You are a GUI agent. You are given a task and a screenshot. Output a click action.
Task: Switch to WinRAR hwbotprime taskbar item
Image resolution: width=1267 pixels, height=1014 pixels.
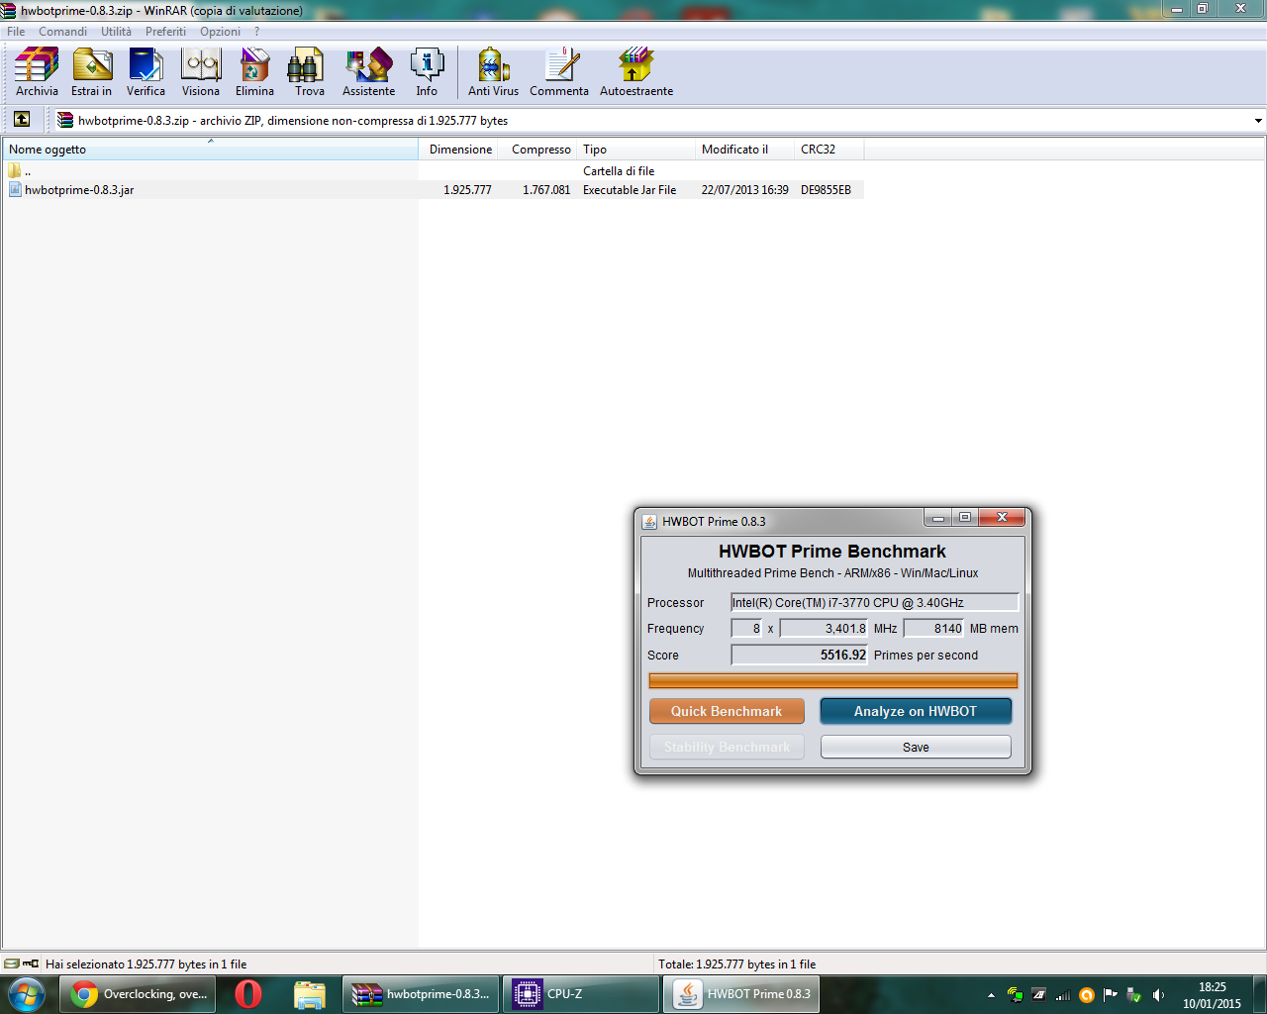(421, 994)
